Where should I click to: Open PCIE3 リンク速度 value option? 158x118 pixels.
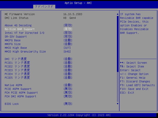point(68,70)
